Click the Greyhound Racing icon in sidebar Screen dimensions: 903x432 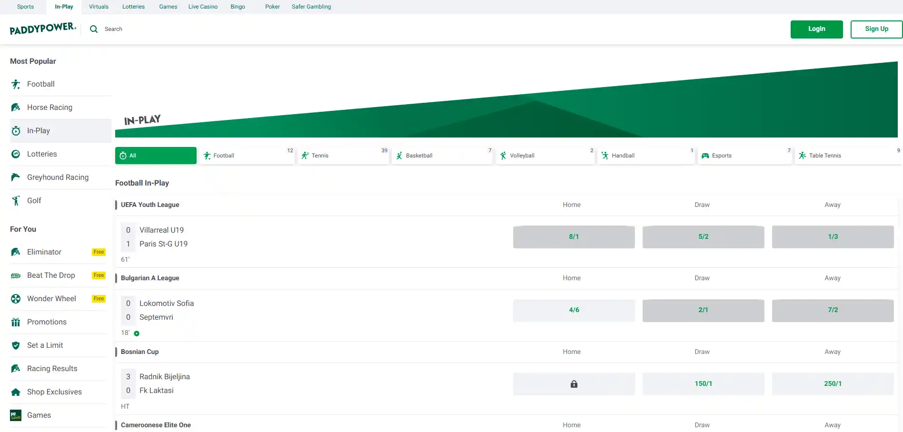(x=16, y=177)
